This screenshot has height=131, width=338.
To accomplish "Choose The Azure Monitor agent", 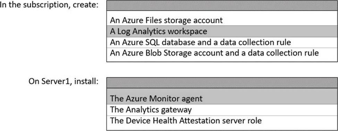I will tap(222, 99).
